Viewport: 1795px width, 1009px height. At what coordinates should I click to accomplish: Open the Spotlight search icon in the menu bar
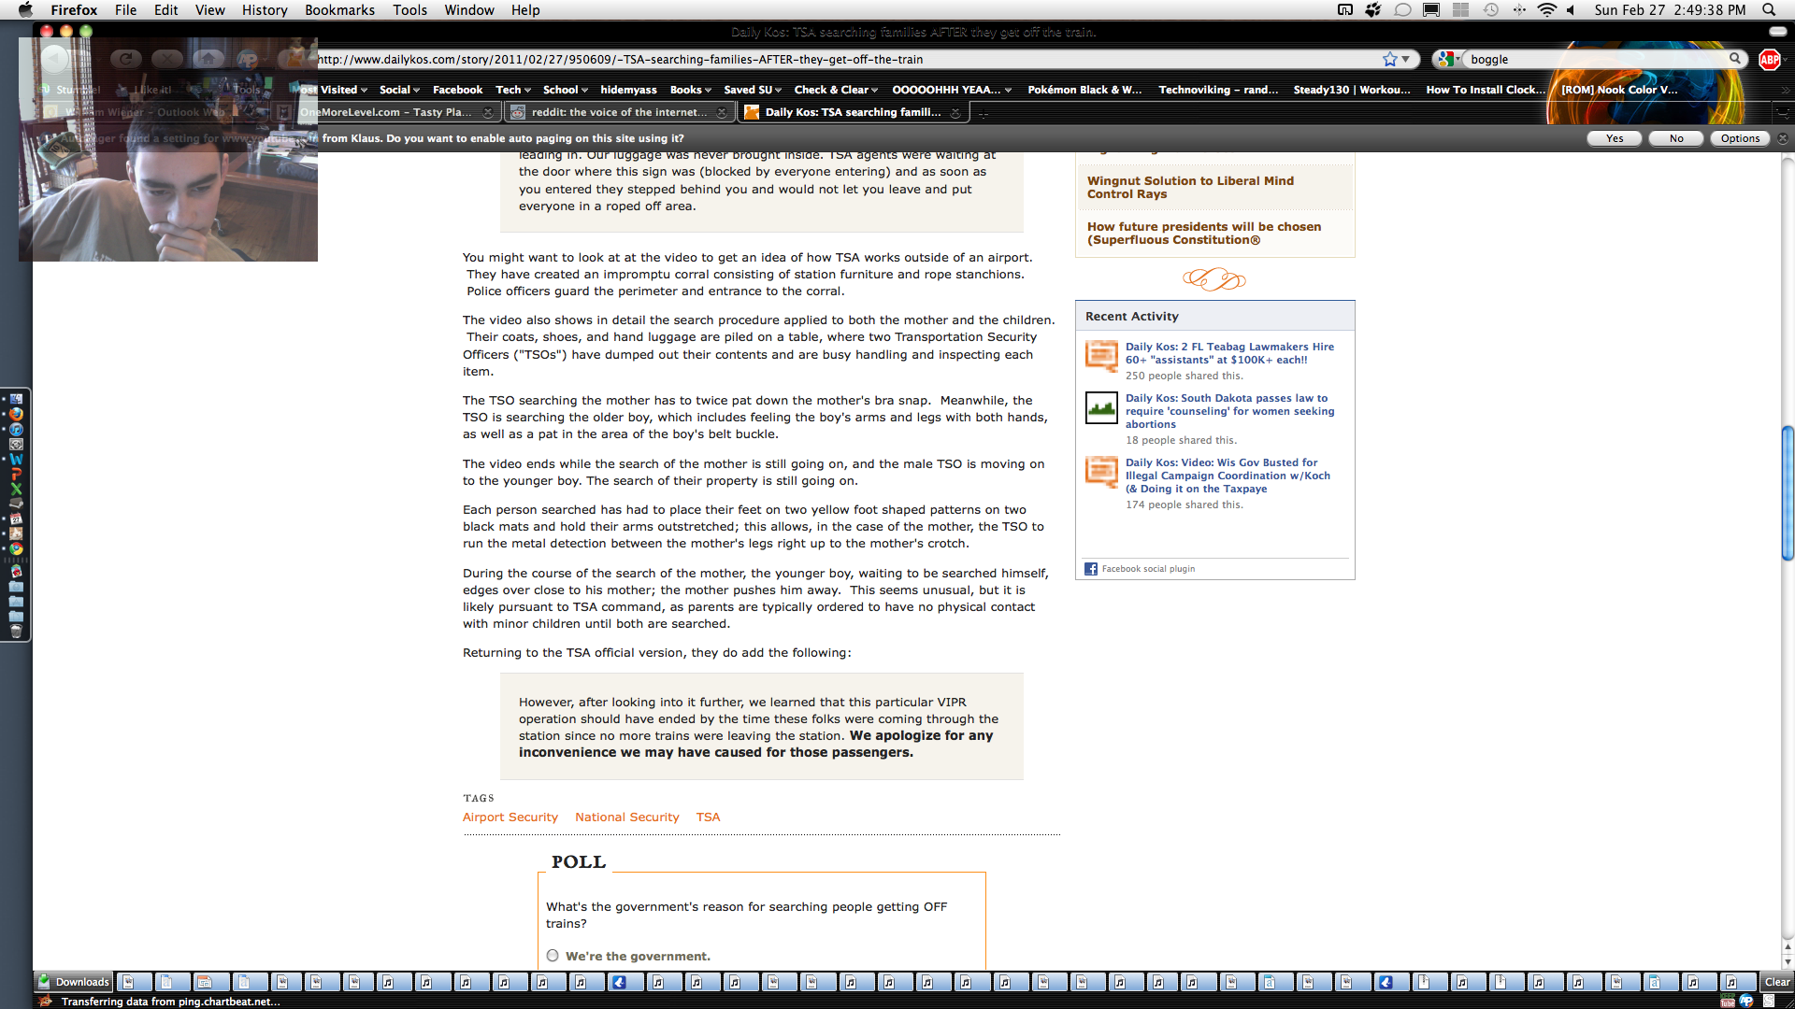point(1769,9)
